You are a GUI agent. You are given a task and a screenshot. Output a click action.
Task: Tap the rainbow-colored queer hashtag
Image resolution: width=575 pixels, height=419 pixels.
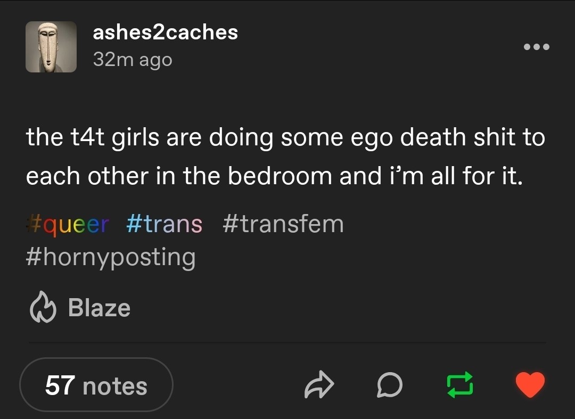68,224
